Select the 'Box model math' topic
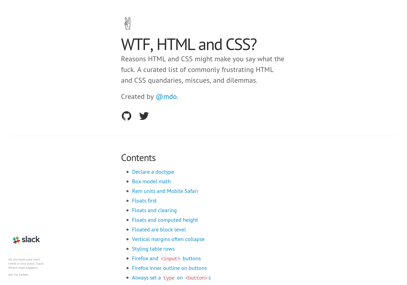 pyautogui.click(x=151, y=181)
